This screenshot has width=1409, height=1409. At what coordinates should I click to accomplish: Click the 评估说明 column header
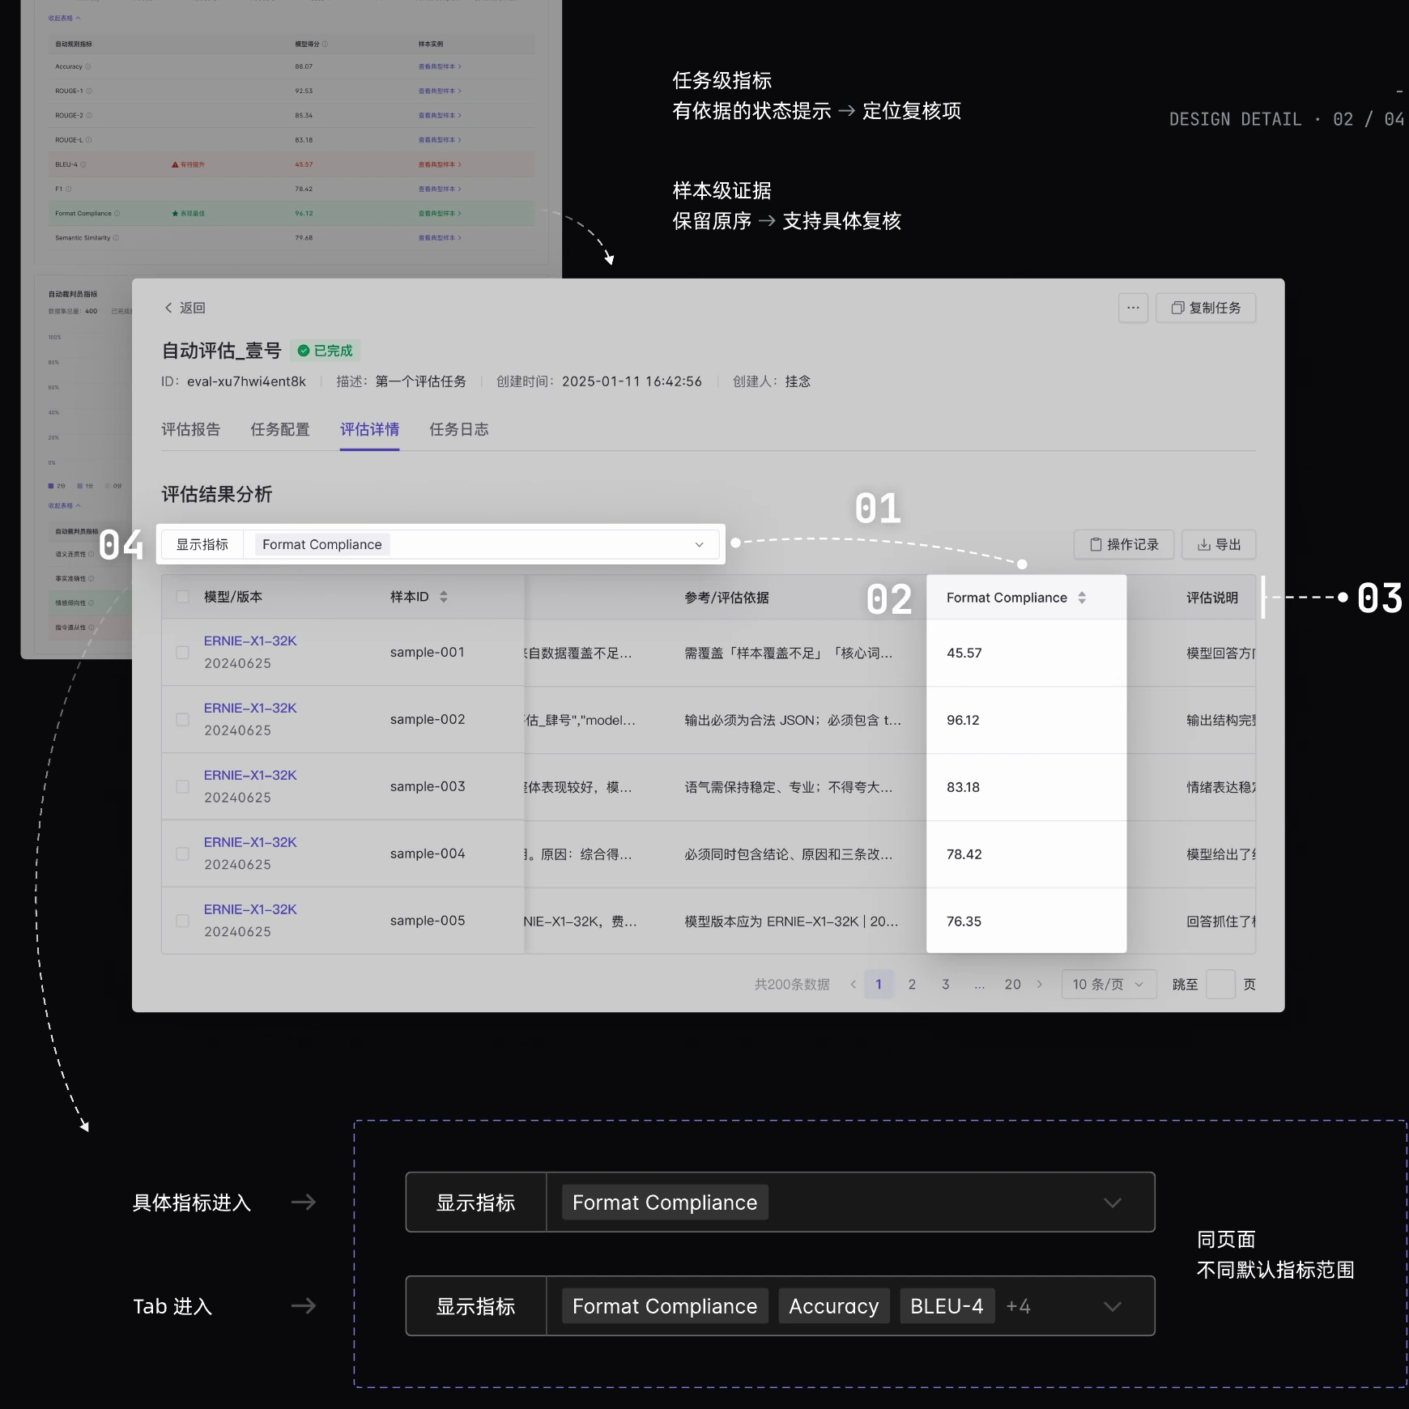[1212, 598]
